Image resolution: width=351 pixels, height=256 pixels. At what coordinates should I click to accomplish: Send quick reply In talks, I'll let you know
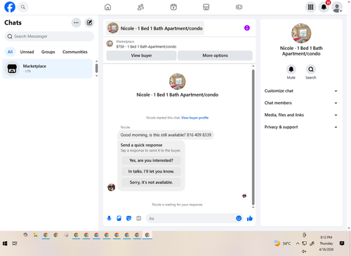tap(151, 171)
